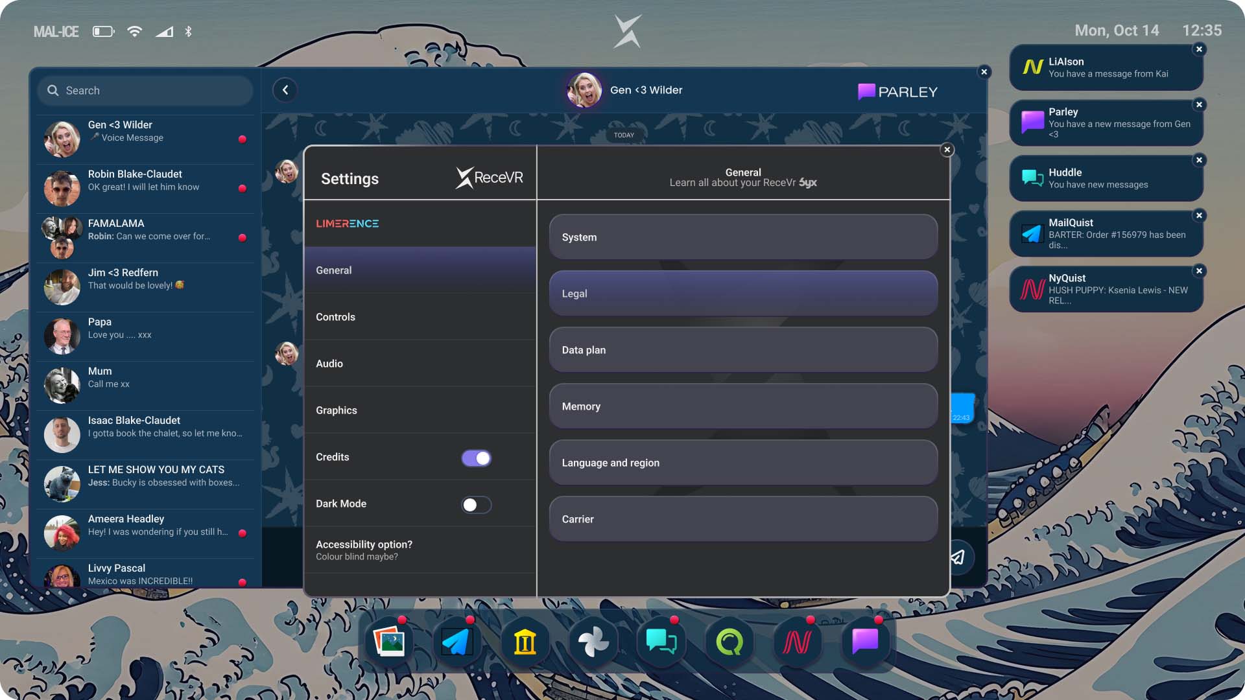Toggle the Credits switch off
Screen dimensions: 1245x700
477,458
